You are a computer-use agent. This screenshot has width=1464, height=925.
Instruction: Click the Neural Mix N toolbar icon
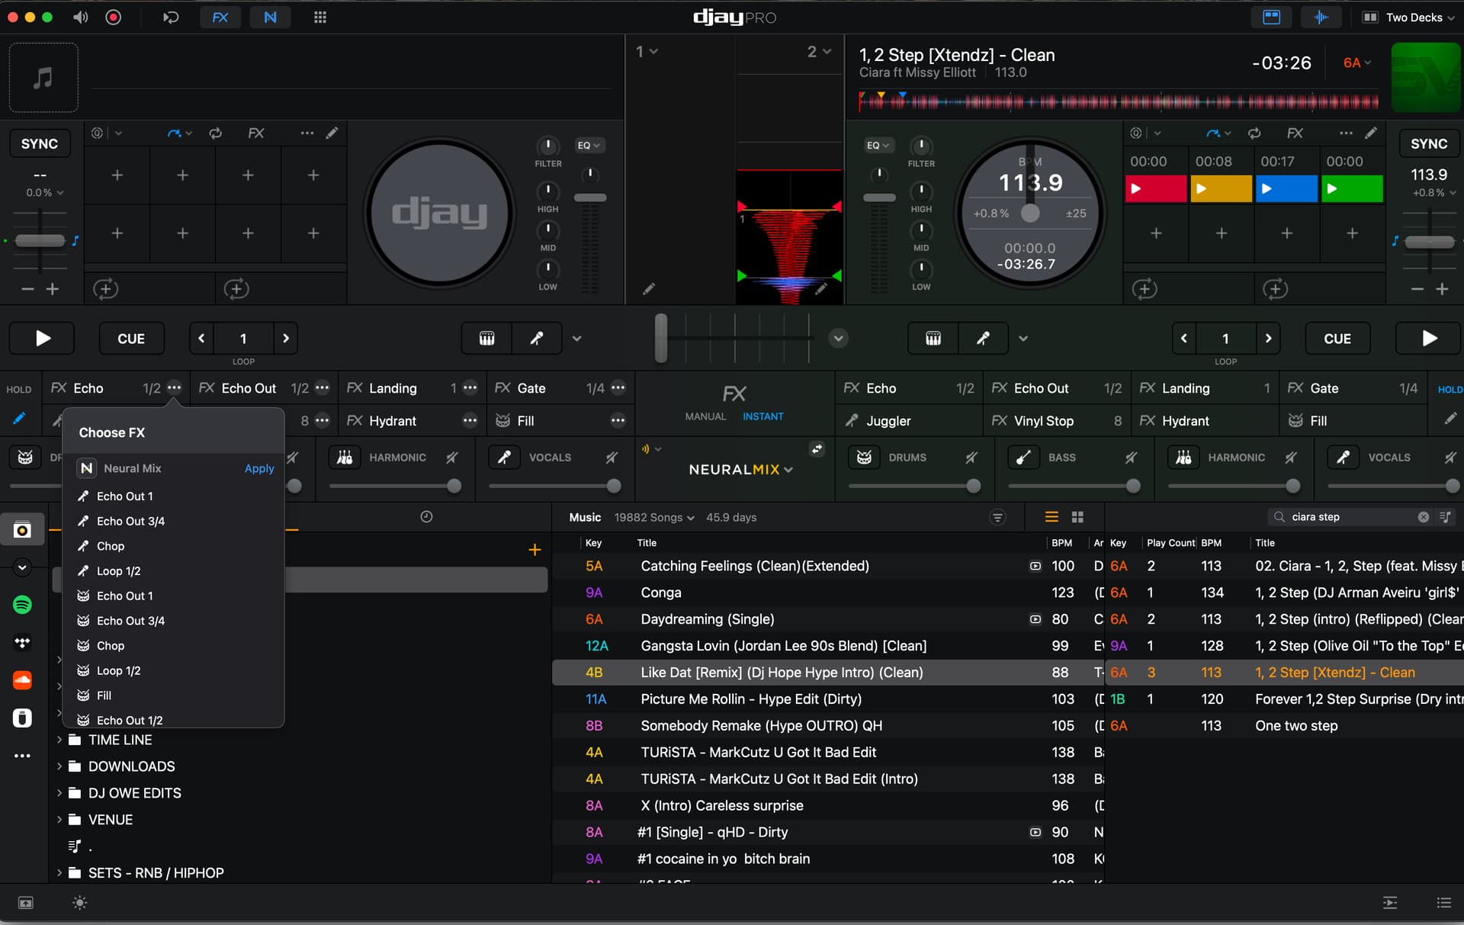[270, 17]
